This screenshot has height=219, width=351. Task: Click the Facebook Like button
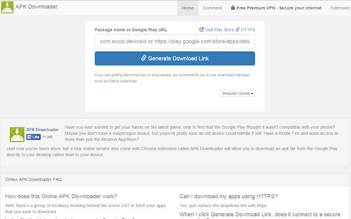33,137
